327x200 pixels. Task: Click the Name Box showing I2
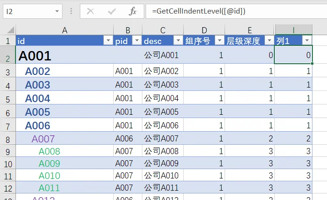point(33,11)
